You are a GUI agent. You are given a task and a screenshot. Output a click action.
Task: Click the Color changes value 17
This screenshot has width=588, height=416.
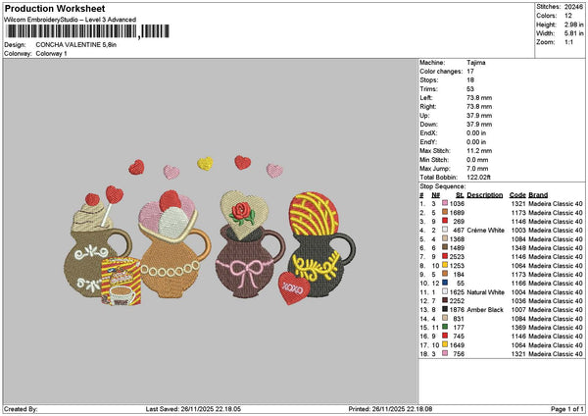(470, 72)
